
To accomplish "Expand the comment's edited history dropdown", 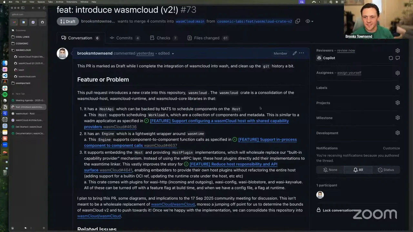I will (166, 53).
